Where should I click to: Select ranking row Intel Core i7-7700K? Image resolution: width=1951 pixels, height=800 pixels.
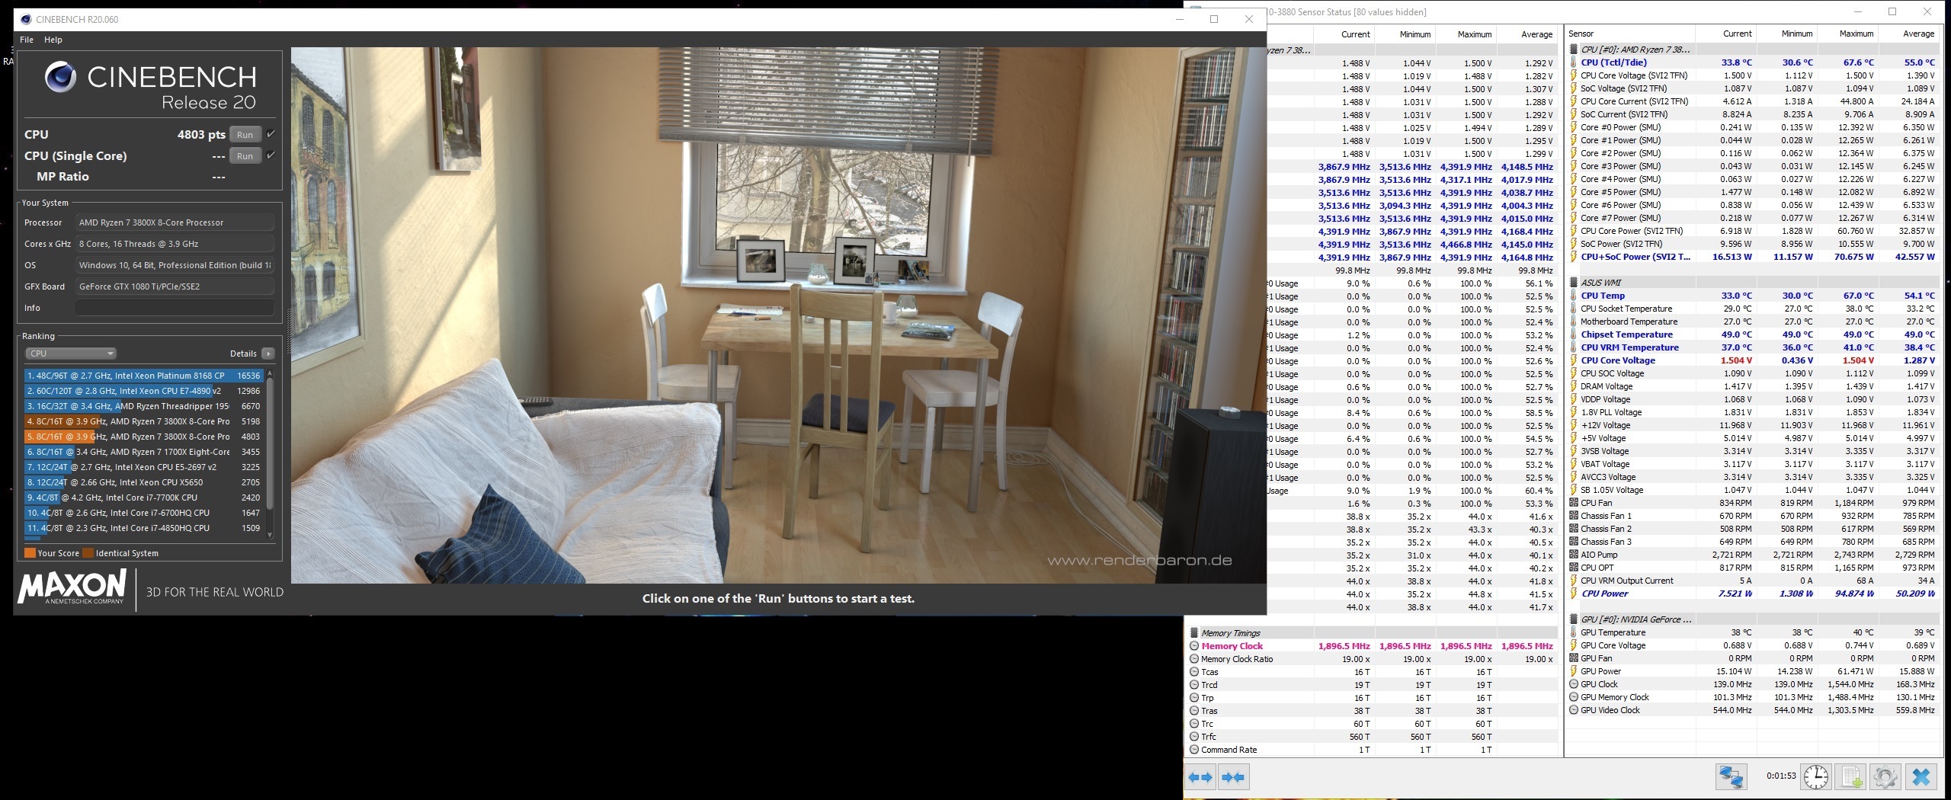(x=143, y=498)
